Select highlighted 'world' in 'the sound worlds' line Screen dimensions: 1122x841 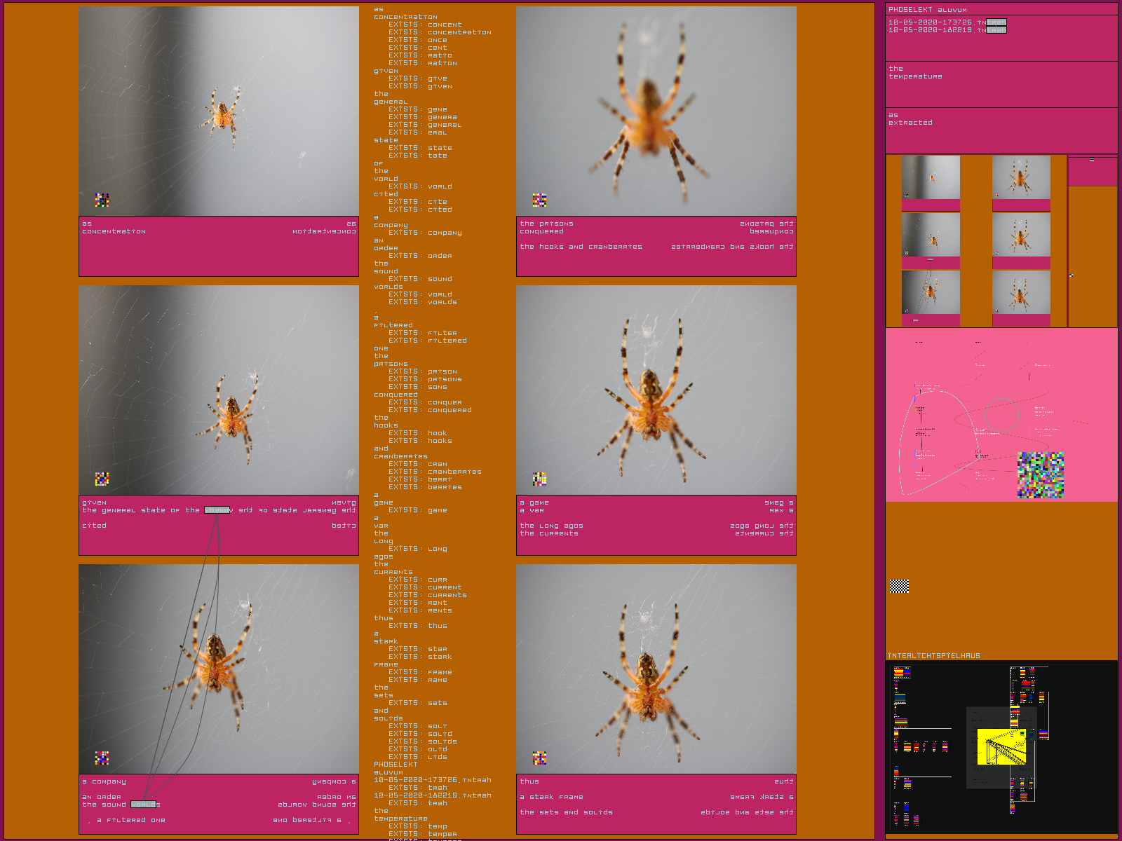(143, 805)
